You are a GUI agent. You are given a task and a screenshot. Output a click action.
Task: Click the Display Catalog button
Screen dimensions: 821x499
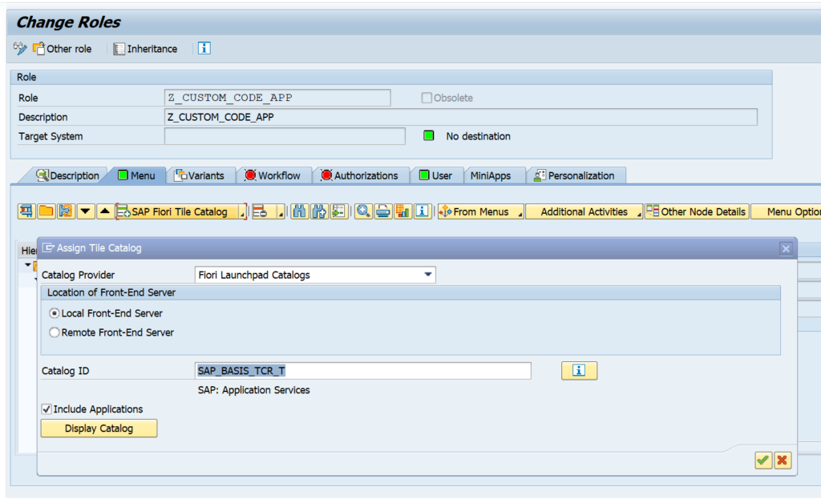tap(99, 429)
